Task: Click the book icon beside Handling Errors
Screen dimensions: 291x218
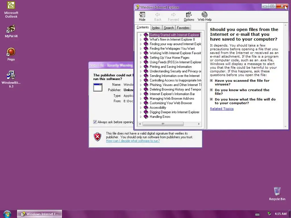Action: pyautogui.click(x=146, y=117)
